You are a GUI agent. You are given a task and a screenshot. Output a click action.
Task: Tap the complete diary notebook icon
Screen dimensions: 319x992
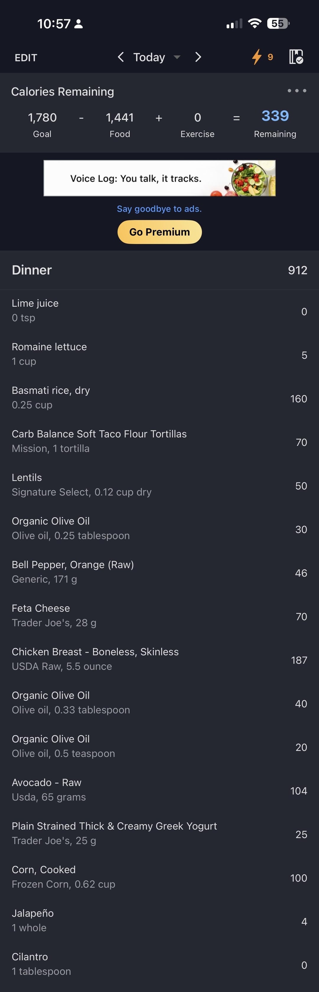[296, 57]
